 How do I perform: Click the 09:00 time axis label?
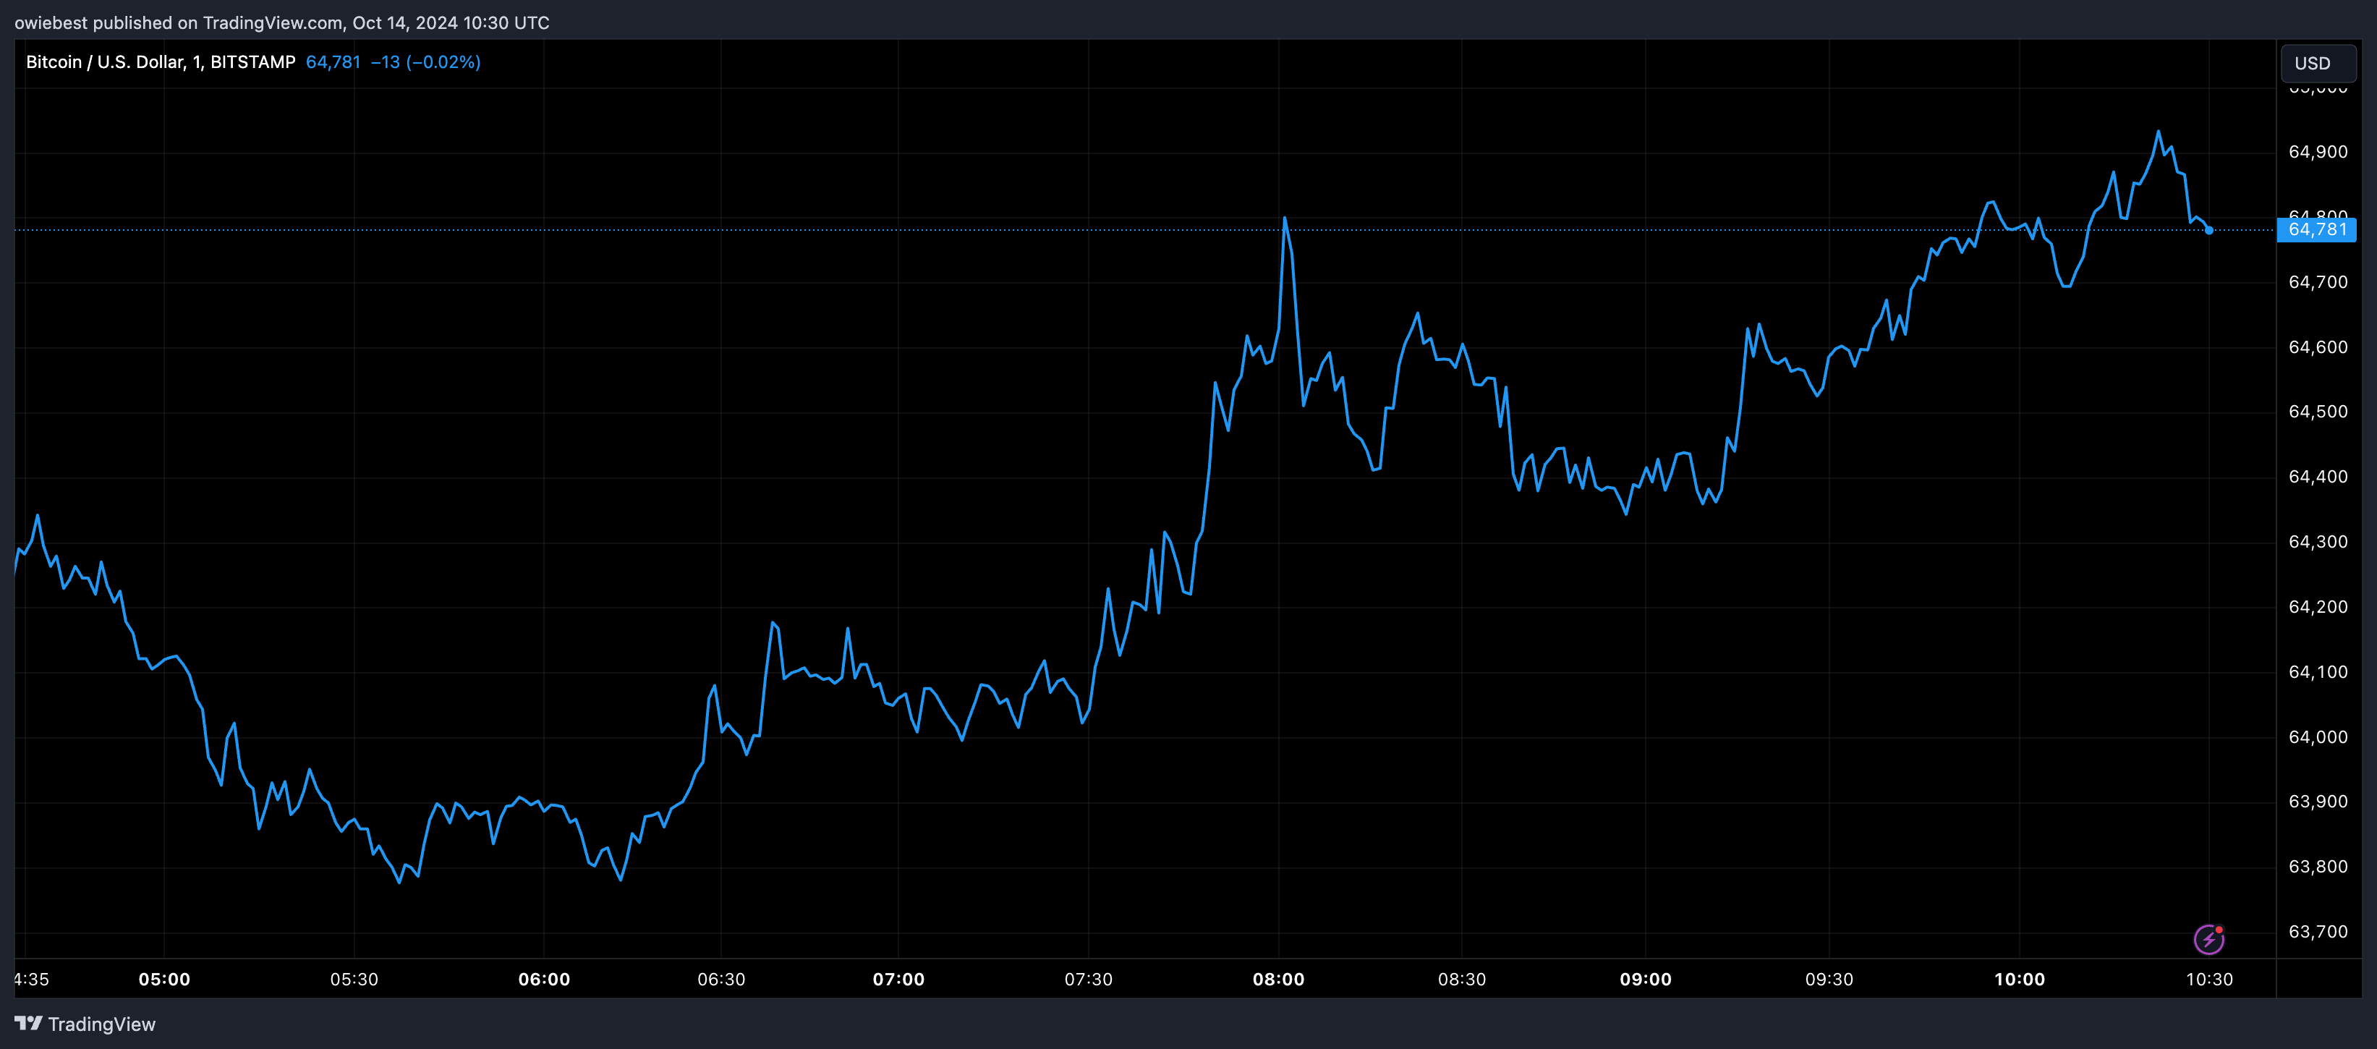pos(1646,979)
